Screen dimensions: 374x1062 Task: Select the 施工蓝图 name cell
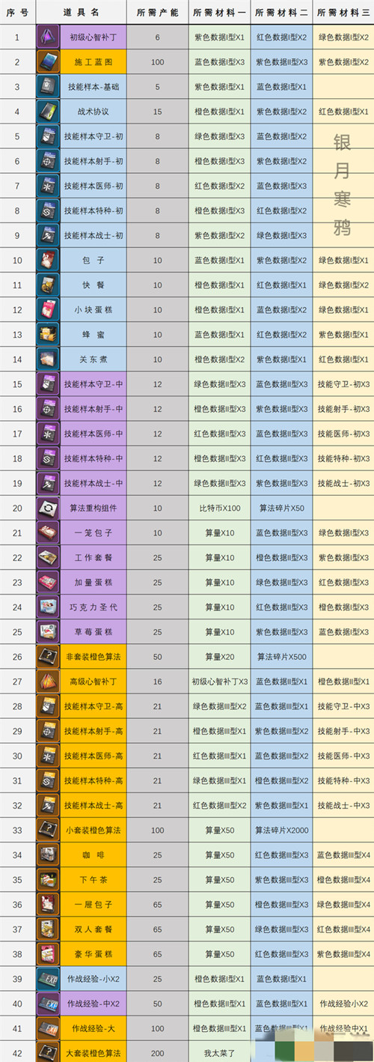[x=93, y=62]
